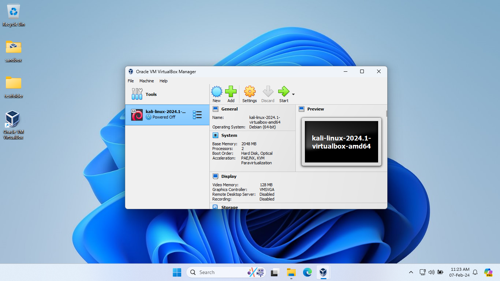Image resolution: width=500 pixels, height=281 pixels.
Task: Click the Storage section header
Action: 230,207
